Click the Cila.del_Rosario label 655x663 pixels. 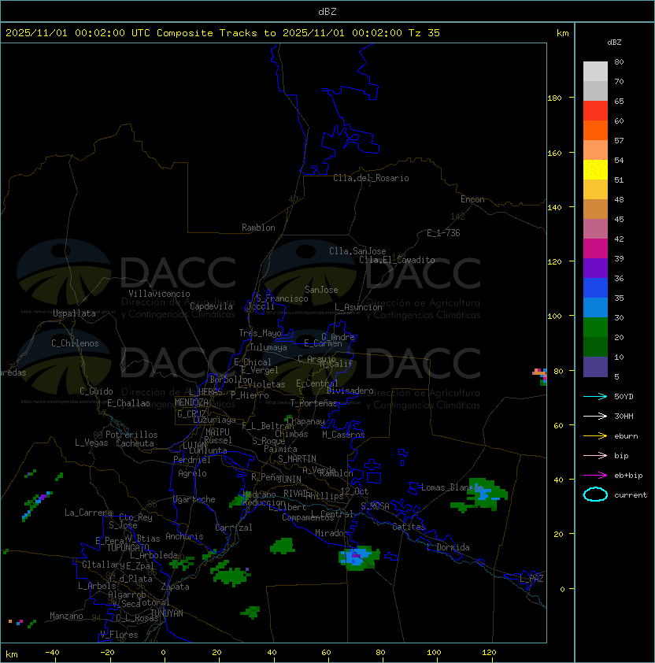point(371,178)
